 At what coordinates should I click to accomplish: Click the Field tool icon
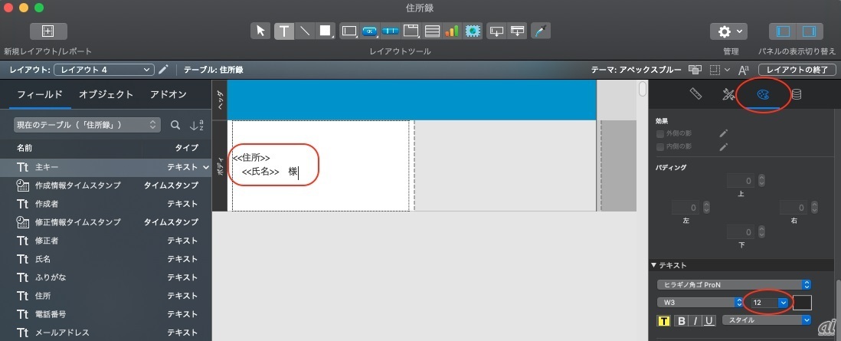(x=497, y=31)
